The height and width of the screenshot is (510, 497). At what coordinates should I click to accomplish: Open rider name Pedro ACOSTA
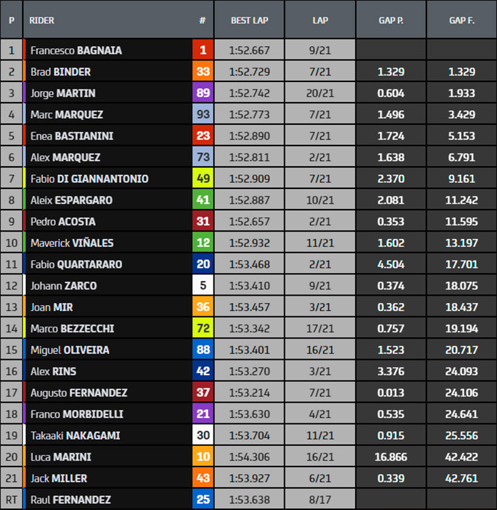[63, 222]
